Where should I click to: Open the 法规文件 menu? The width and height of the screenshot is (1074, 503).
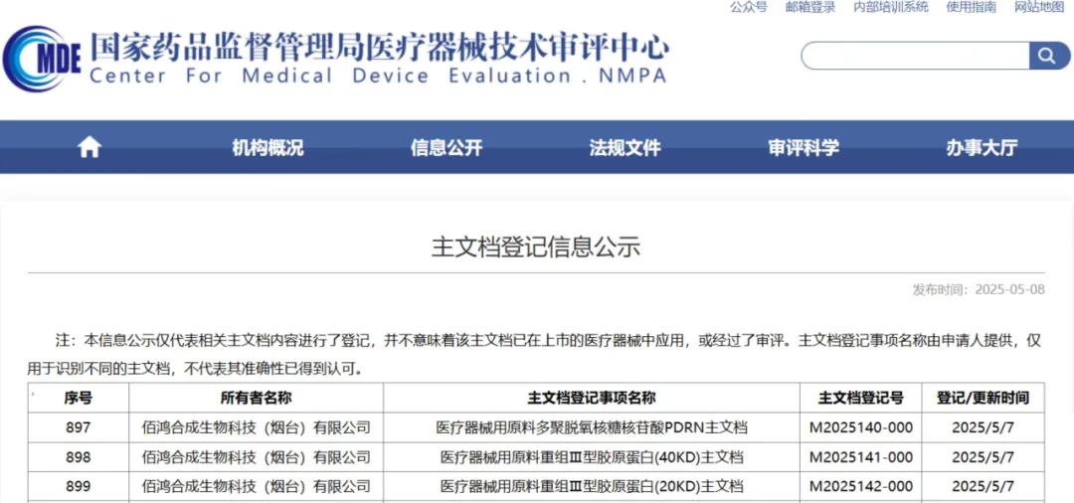tap(626, 147)
